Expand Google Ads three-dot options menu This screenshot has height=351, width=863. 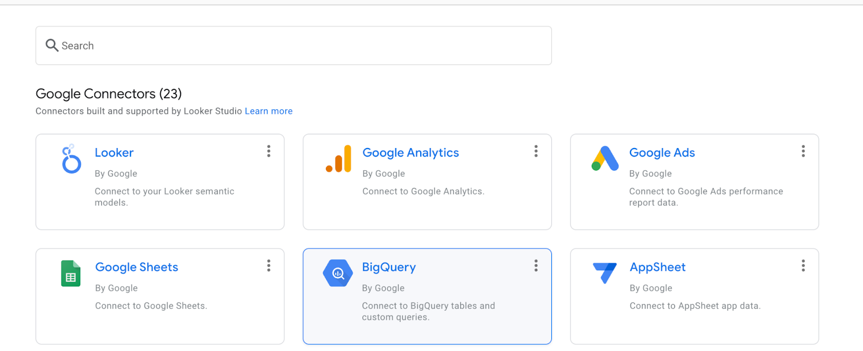[x=803, y=151]
